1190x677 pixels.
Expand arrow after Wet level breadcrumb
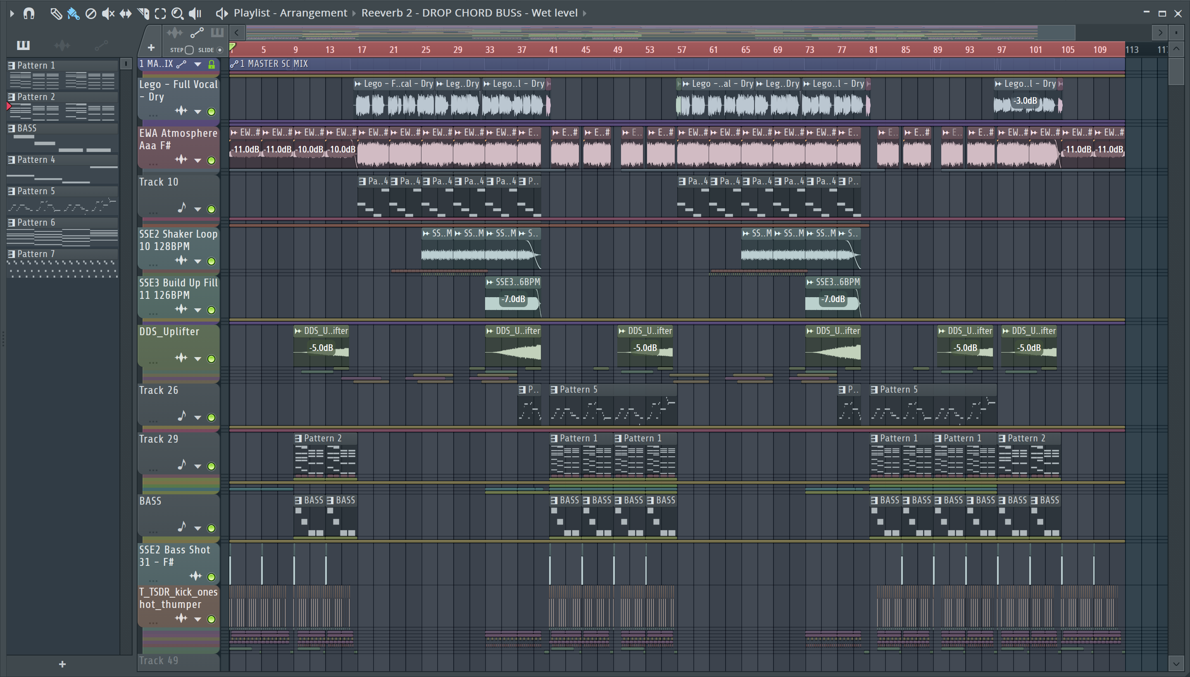coord(585,14)
